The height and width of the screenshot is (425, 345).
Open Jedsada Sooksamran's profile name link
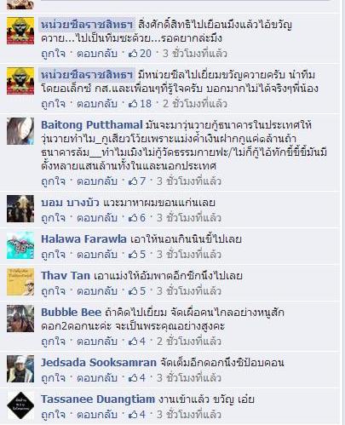pos(99,363)
